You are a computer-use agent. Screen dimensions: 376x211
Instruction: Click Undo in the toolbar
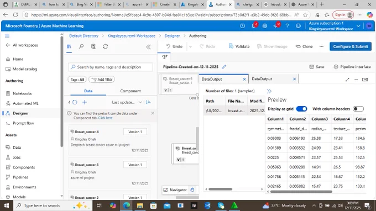[174, 46]
